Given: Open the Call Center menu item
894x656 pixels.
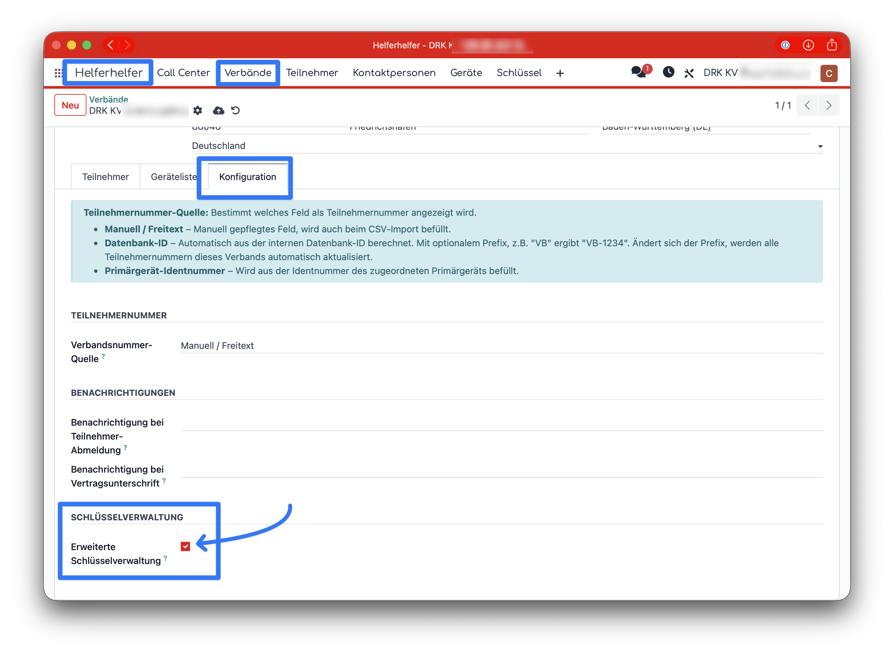Looking at the screenshot, I should [x=183, y=73].
